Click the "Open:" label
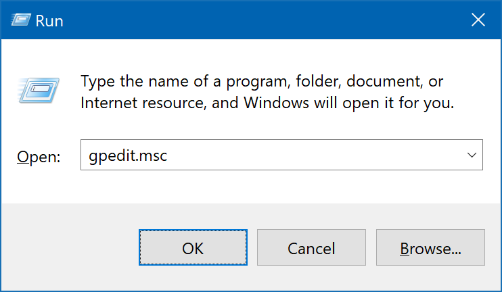 (x=39, y=157)
